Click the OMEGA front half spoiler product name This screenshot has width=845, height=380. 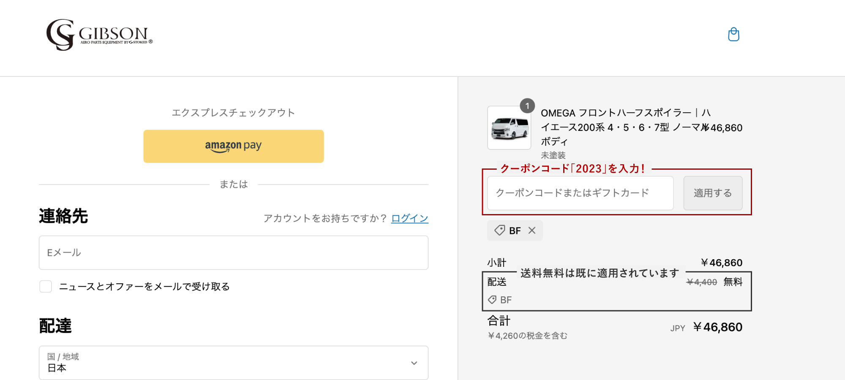[625, 127]
